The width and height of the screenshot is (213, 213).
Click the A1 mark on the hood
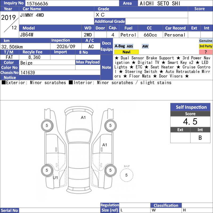83,117
